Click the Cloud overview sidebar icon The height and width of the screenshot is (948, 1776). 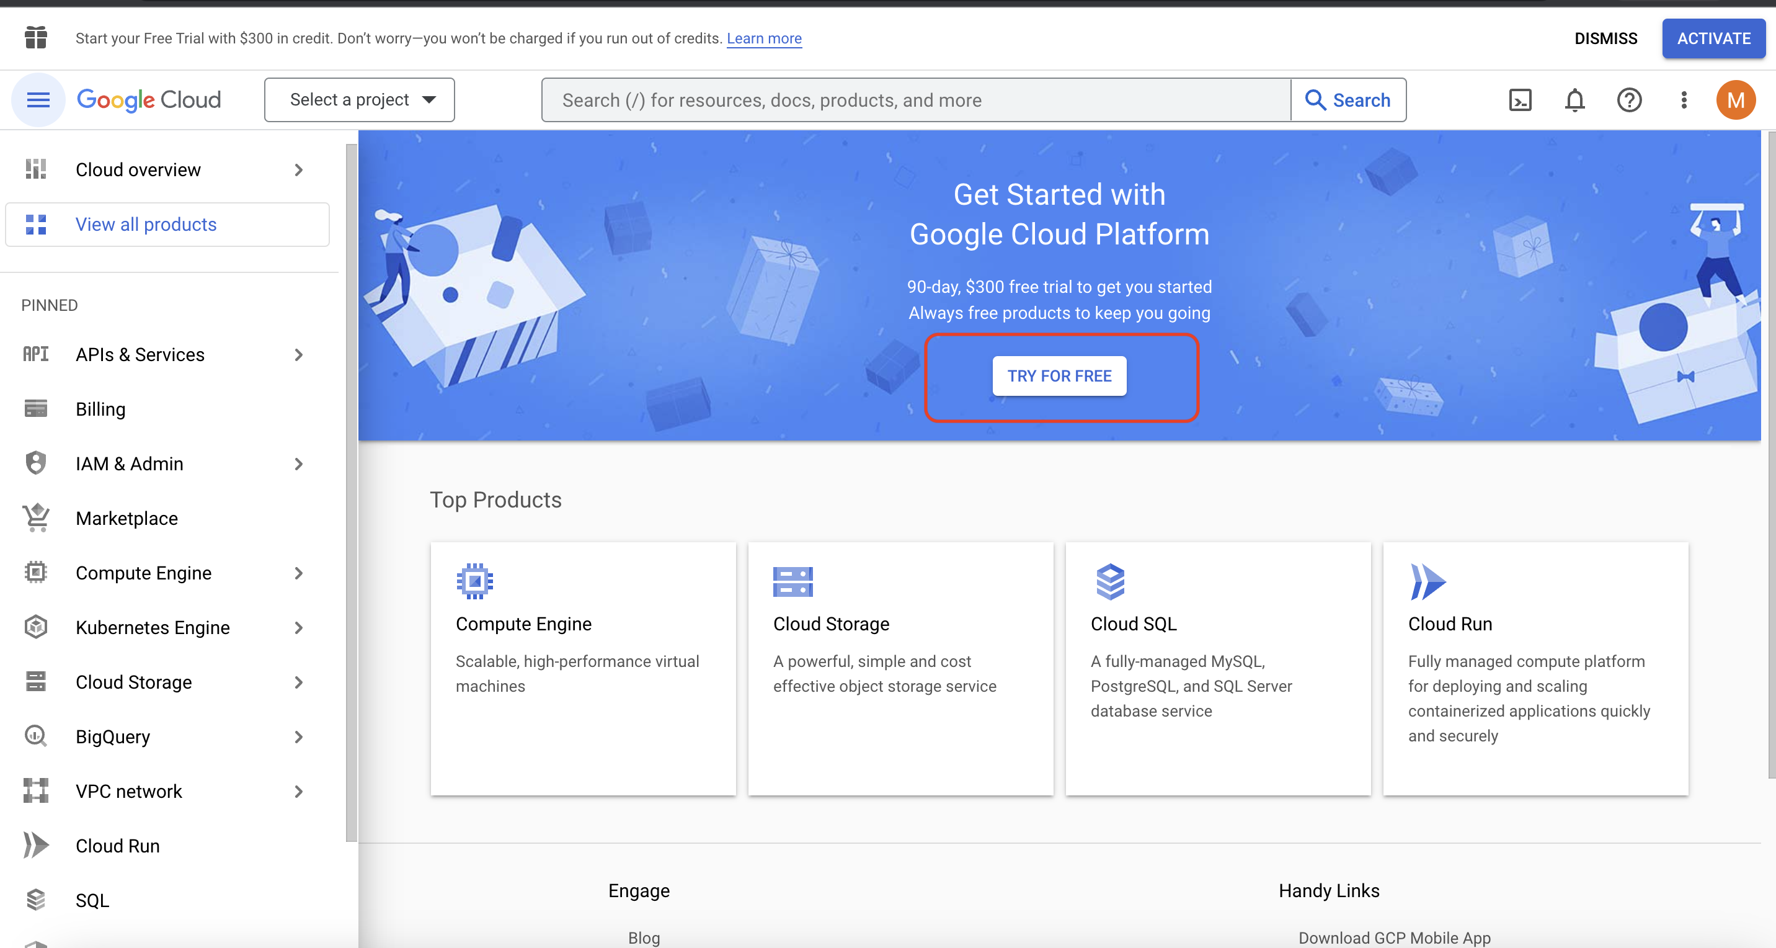coord(36,169)
